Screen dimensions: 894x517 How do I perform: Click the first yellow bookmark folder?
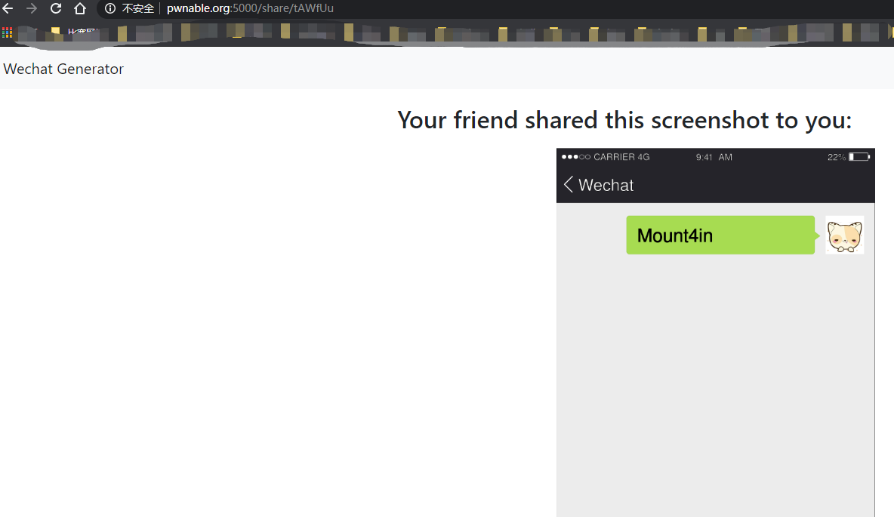55,32
